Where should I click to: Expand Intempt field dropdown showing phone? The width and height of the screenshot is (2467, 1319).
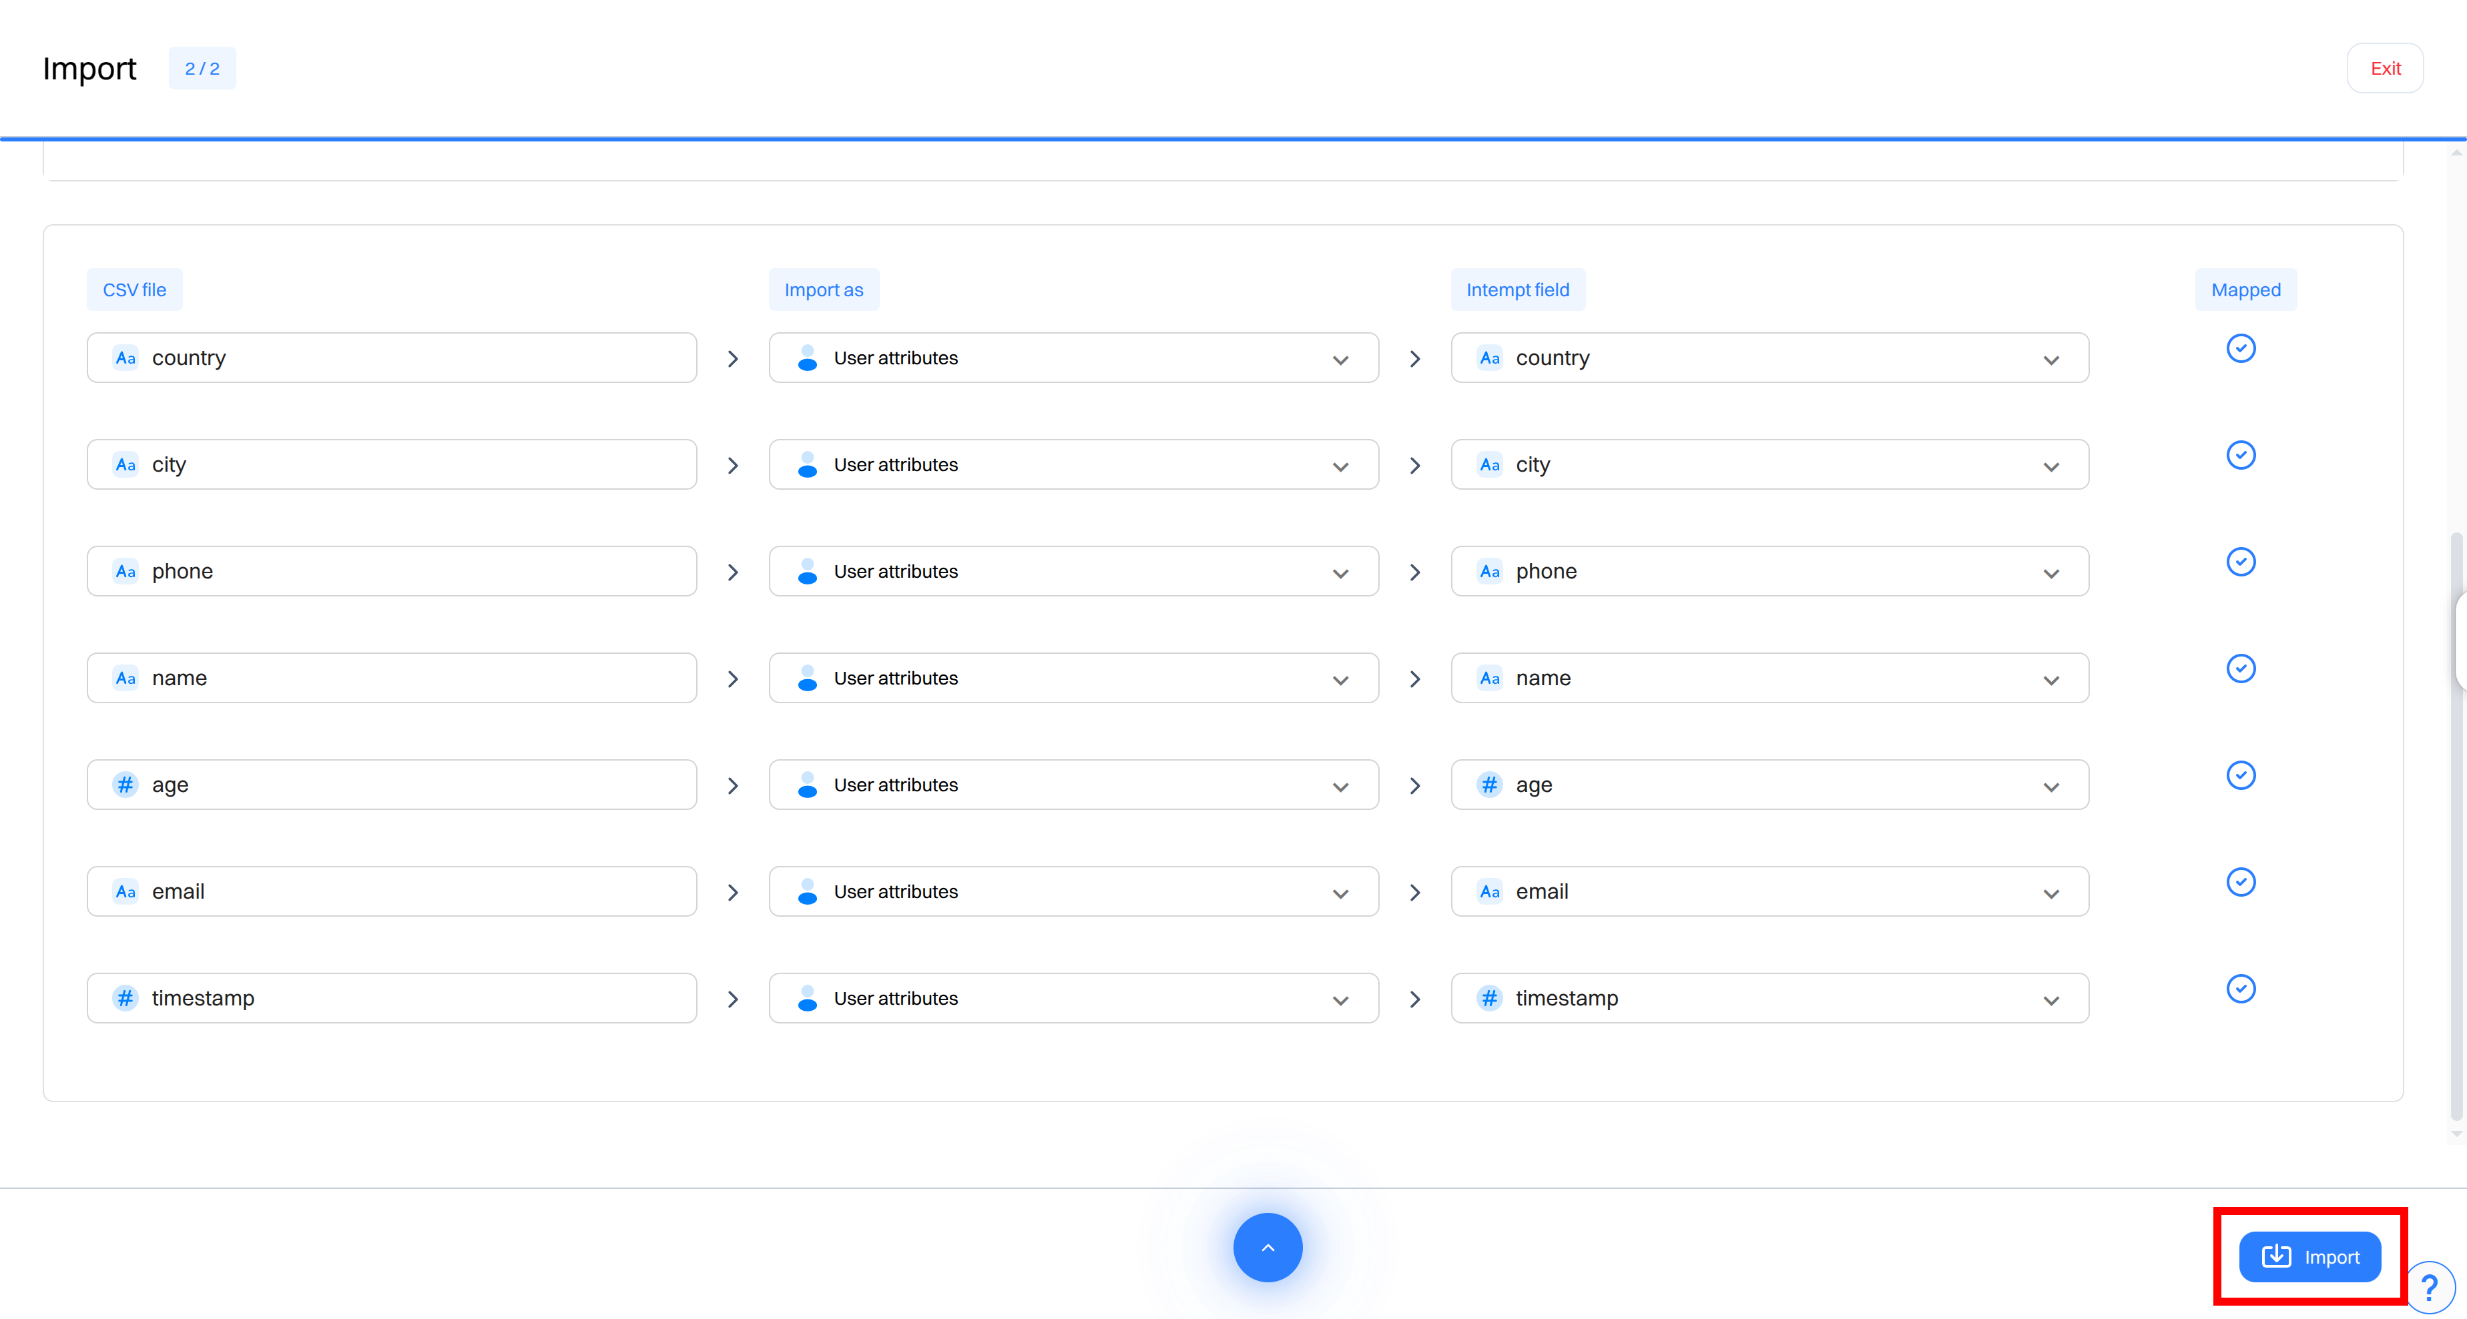(1769, 572)
